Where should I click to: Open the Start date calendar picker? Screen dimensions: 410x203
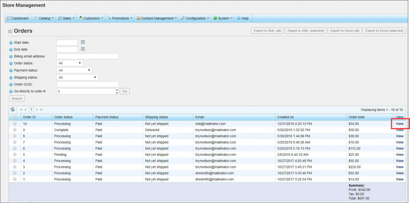coord(83,42)
